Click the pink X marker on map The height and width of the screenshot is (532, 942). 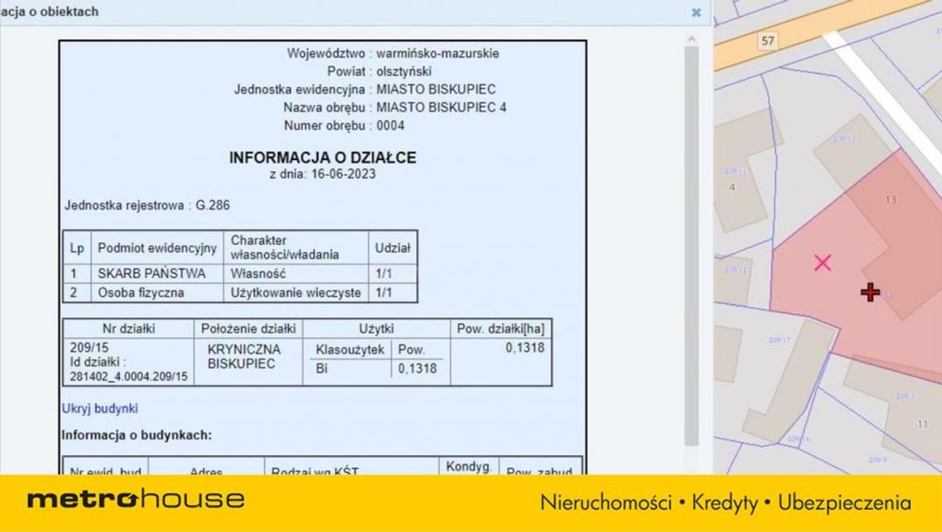coord(823,262)
